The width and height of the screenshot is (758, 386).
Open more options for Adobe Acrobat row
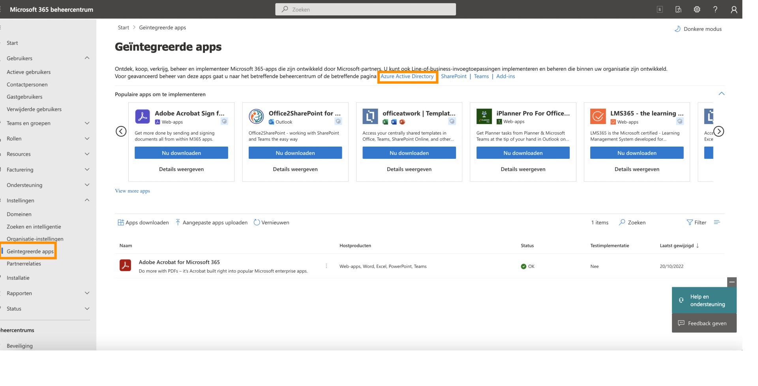326,266
